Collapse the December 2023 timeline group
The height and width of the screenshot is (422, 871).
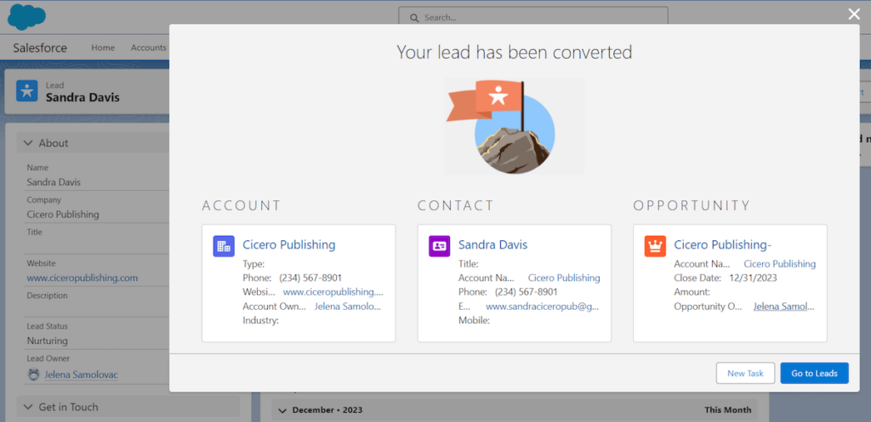click(x=282, y=410)
